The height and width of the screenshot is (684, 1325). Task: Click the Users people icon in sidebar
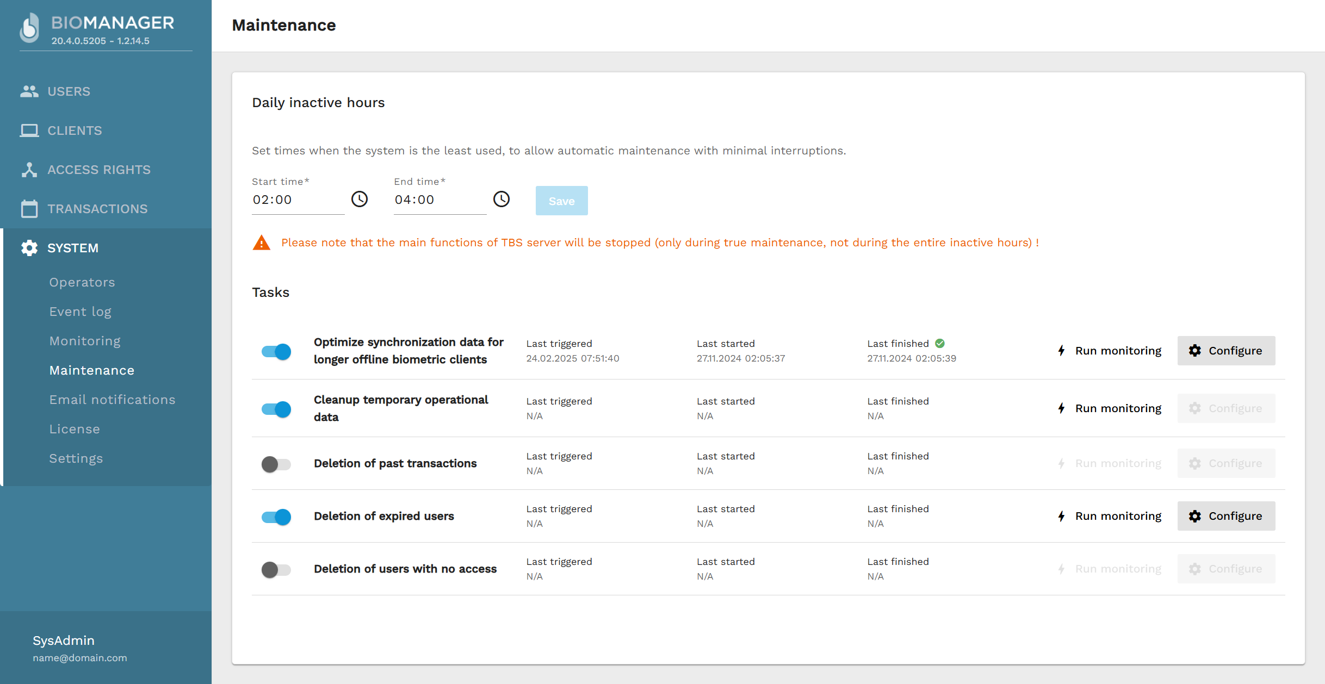[x=29, y=91]
